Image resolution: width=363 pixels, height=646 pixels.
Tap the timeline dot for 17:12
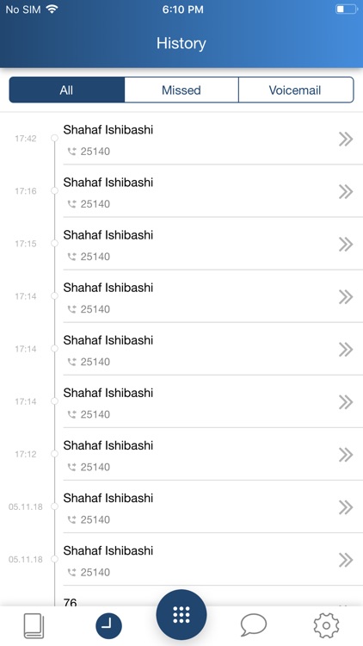click(54, 454)
